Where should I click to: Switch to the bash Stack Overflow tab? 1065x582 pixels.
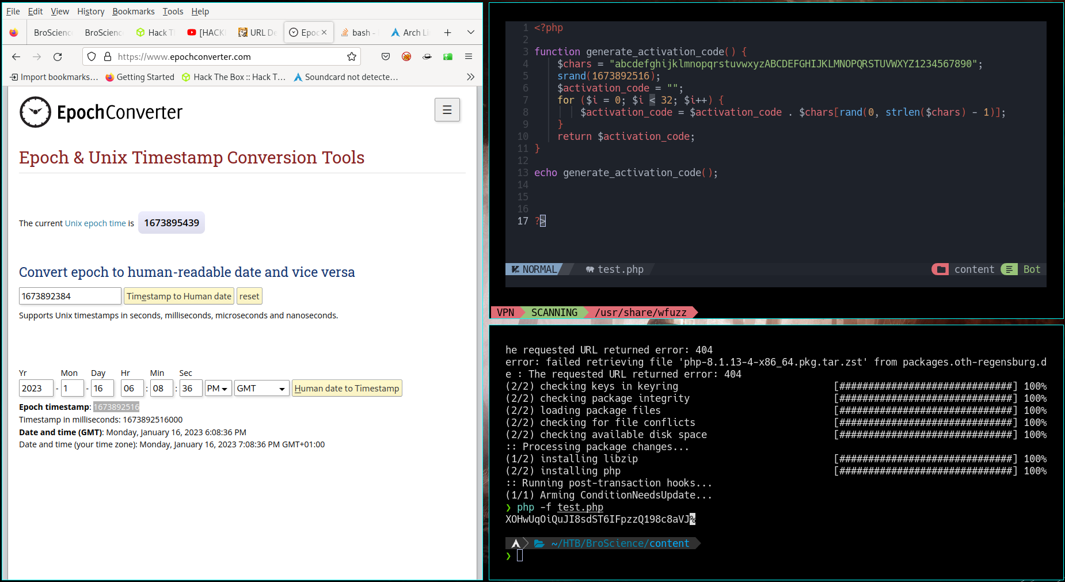point(359,33)
